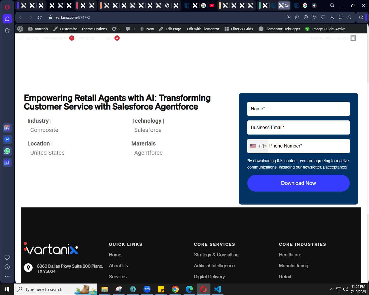This screenshot has height=295, width=369.
Task: Click Edit Page in admin bar
Action: pyautogui.click(x=170, y=29)
